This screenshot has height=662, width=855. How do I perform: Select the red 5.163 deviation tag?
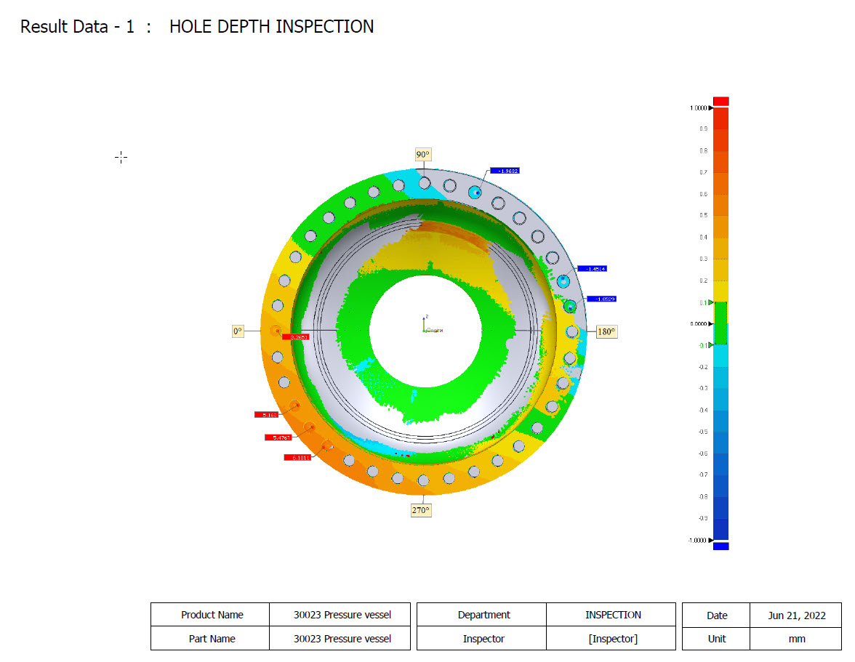[x=267, y=415]
